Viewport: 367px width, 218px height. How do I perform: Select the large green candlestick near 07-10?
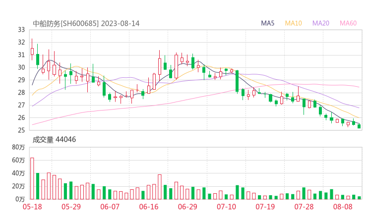pos(237,81)
